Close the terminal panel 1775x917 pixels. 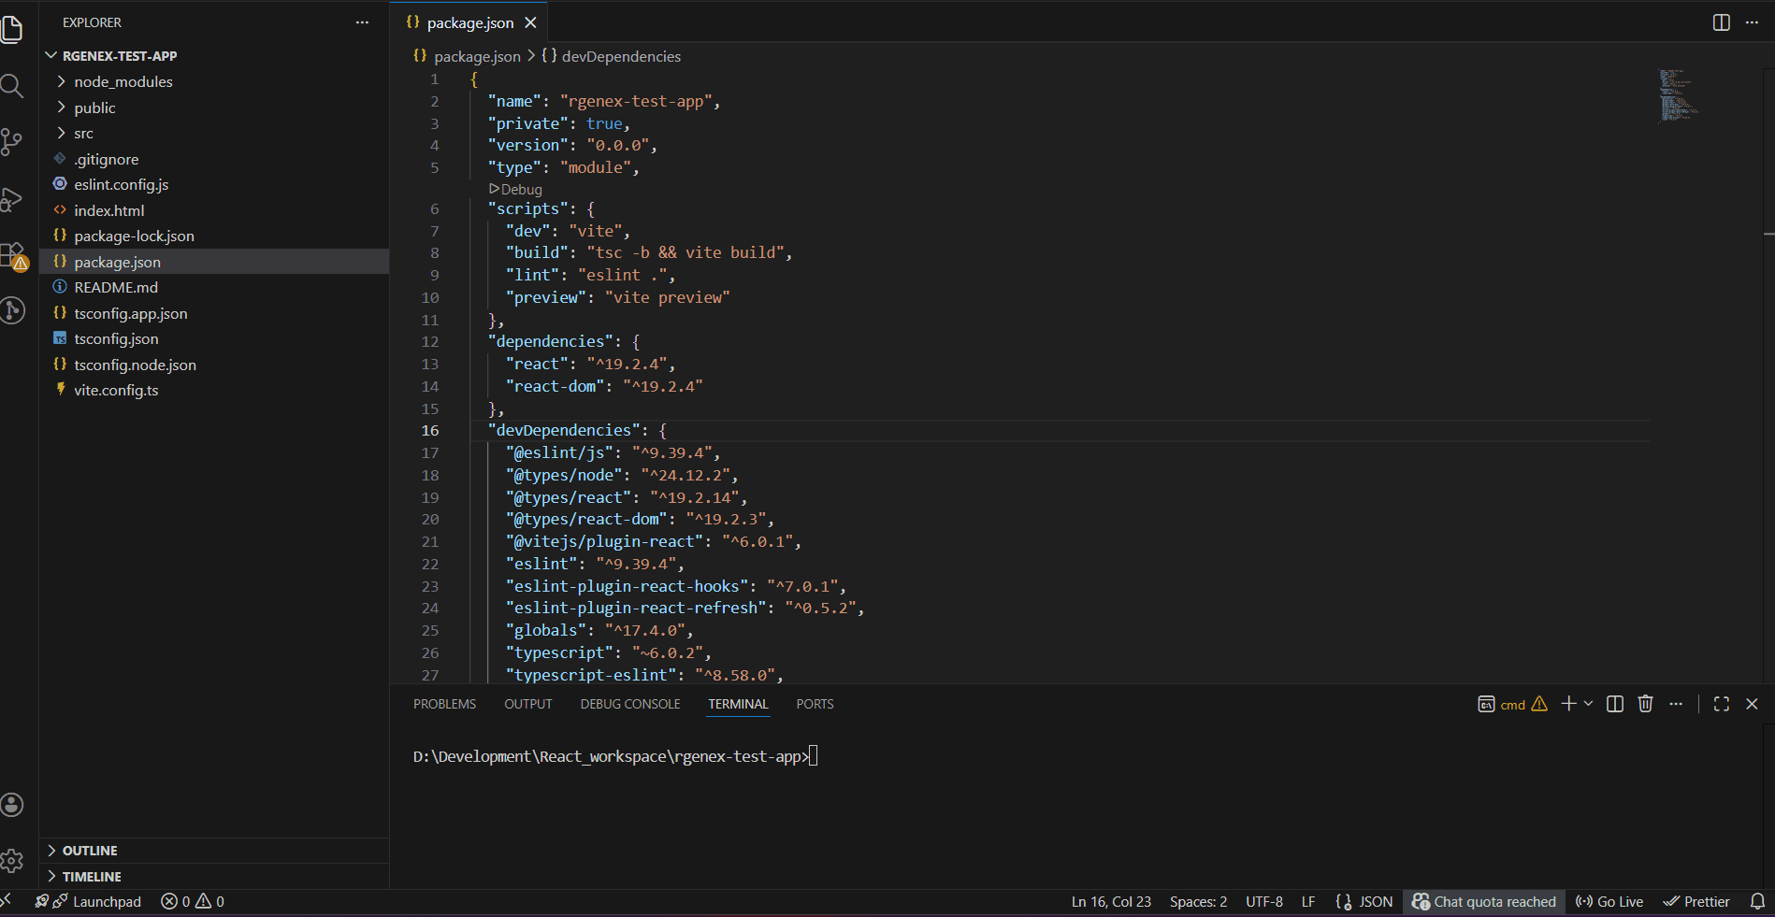click(x=1753, y=704)
